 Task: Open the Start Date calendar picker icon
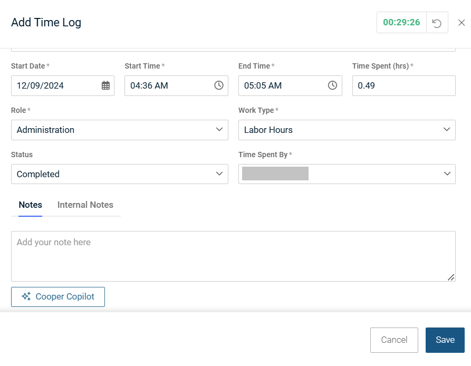(105, 85)
